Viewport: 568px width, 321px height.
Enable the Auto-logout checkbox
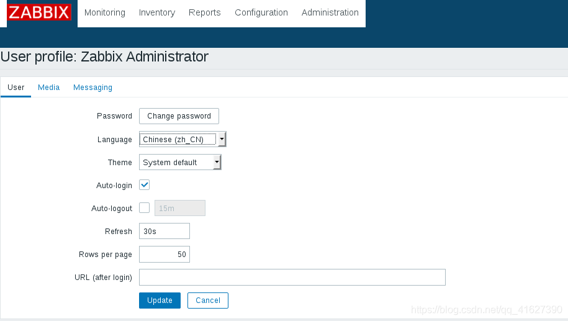click(x=144, y=208)
